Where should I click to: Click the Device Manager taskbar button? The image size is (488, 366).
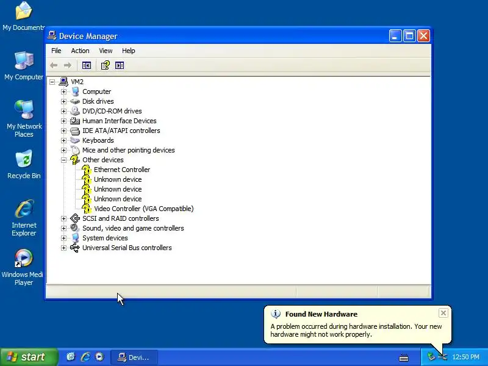pyautogui.click(x=134, y=357)
